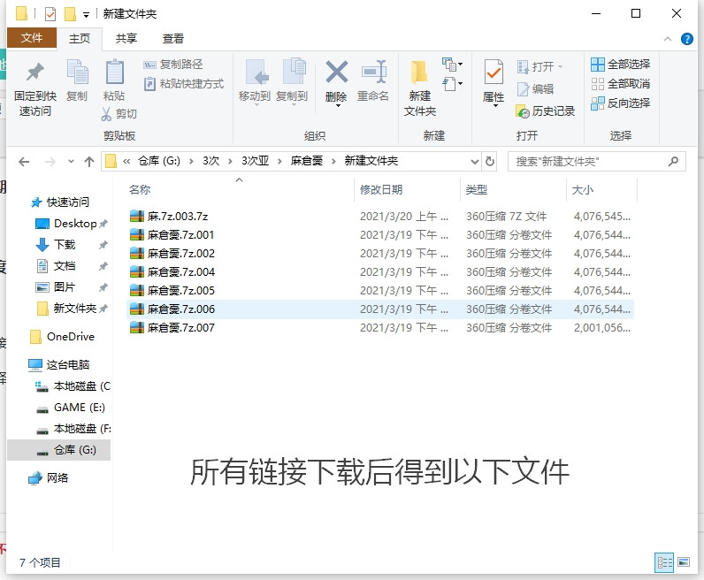The width and height of the screenshot is (704, 580).
Task: Click the Pin to Quick Access icon
Action: pos(35,72)
